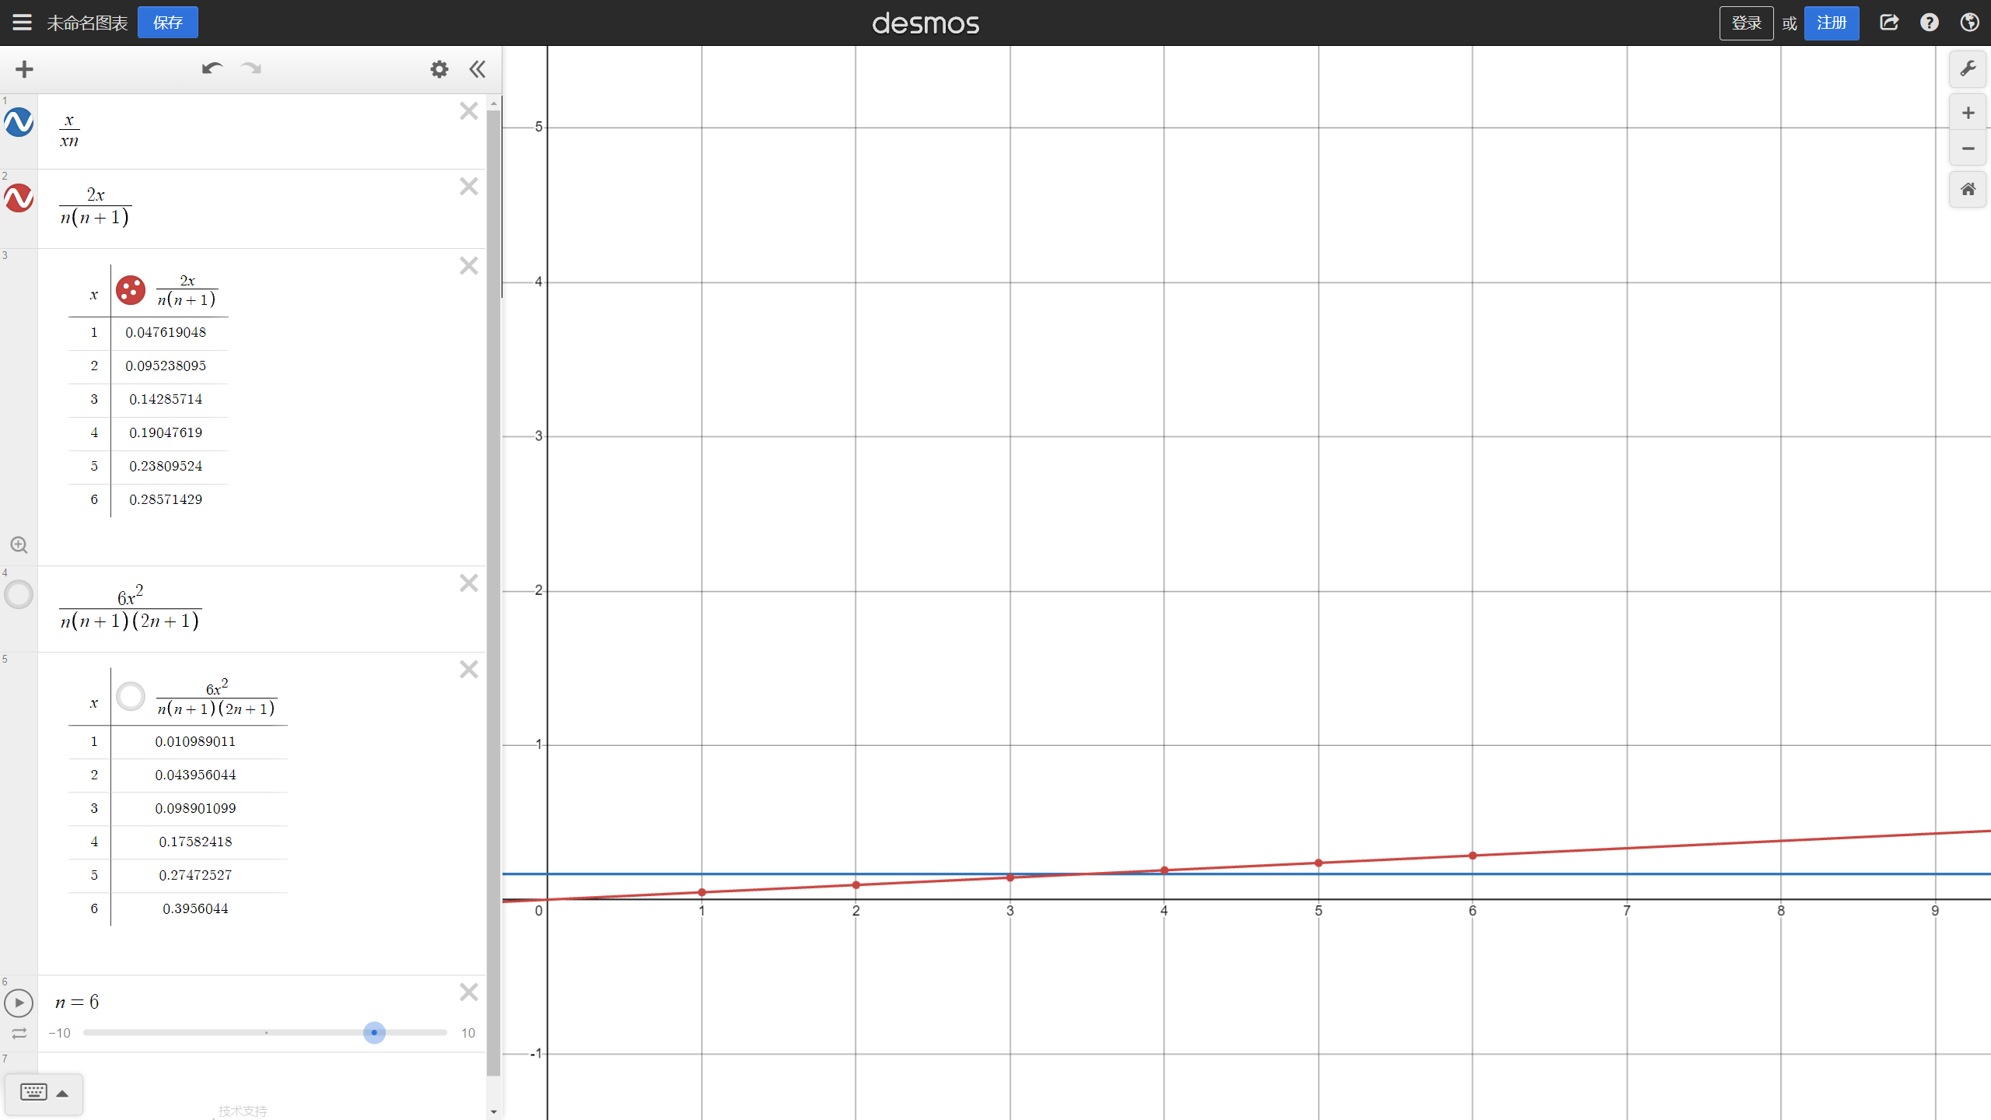Click the n = 6 slider expression
Viewport: 1991px width, 1120px height.
[x=77, y=1002]
